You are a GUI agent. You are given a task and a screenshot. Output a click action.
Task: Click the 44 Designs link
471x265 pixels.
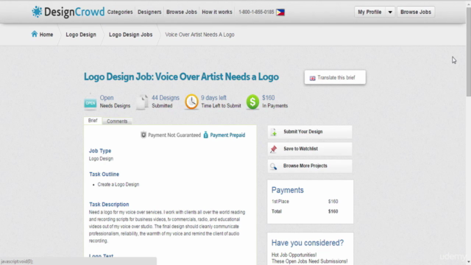(x=165, y=98)
